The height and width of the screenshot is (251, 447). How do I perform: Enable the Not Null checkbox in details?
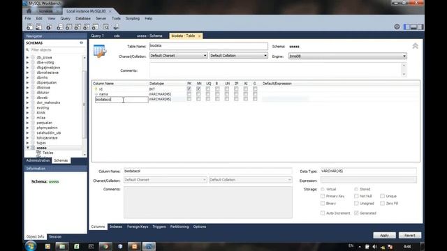[x=356, y=196]
